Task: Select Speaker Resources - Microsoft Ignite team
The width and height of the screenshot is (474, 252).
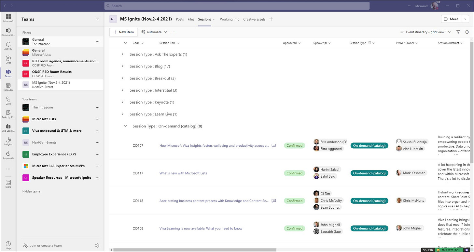Action: pos(60,178)
